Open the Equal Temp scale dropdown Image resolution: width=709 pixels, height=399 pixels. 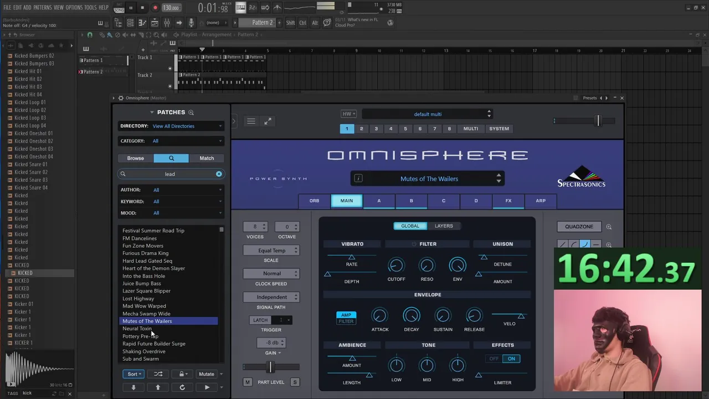click(271, 250)
